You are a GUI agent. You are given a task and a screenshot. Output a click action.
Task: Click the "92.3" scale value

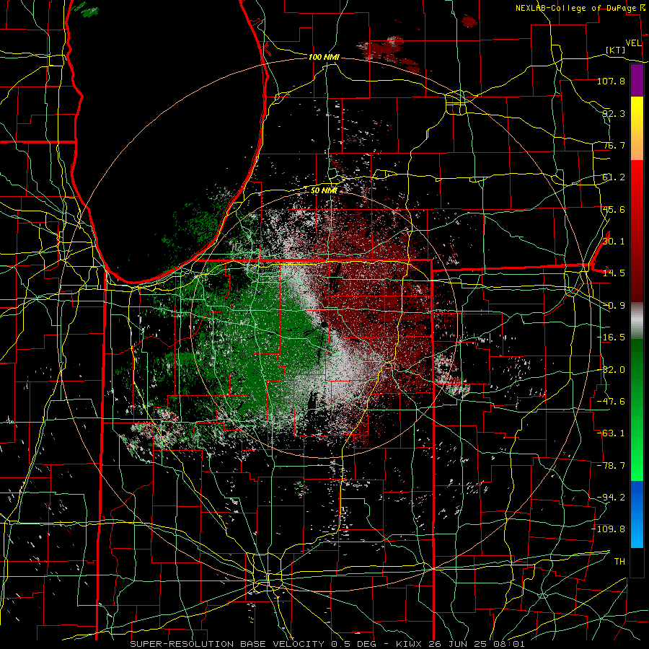coord(614,113)
